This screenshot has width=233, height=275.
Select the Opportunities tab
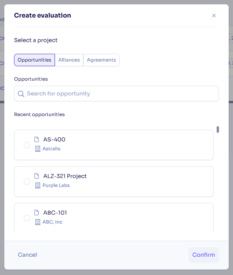point(34,60)
